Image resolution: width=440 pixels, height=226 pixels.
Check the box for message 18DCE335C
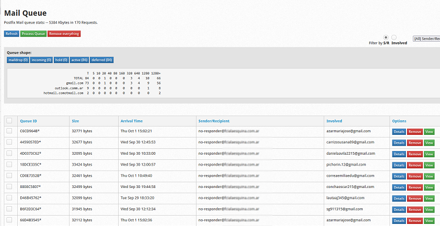pos(9,164)
